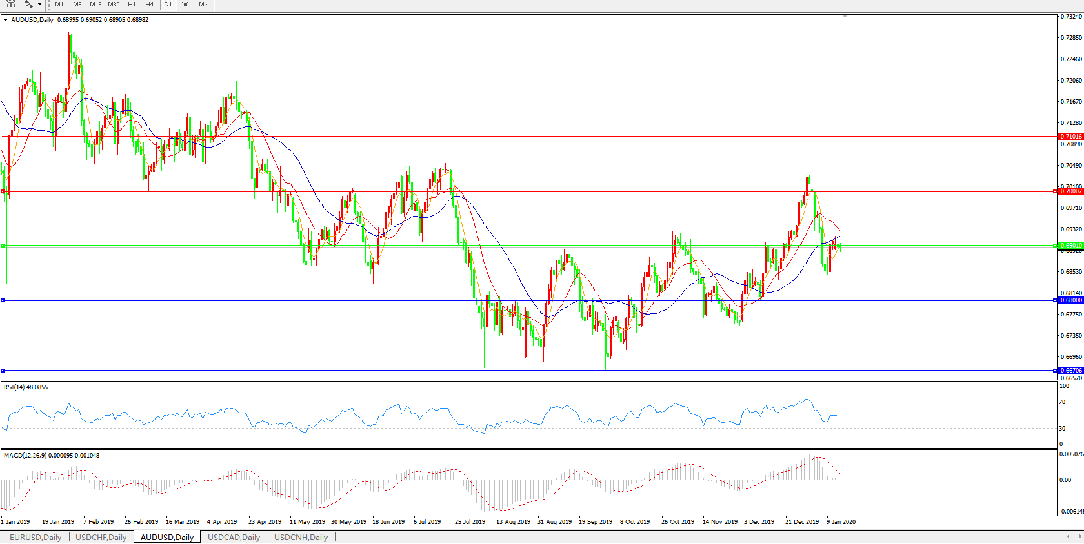Open the EURUSD,Daily chart tab
1084x544 pixels.
click(35, 537)
